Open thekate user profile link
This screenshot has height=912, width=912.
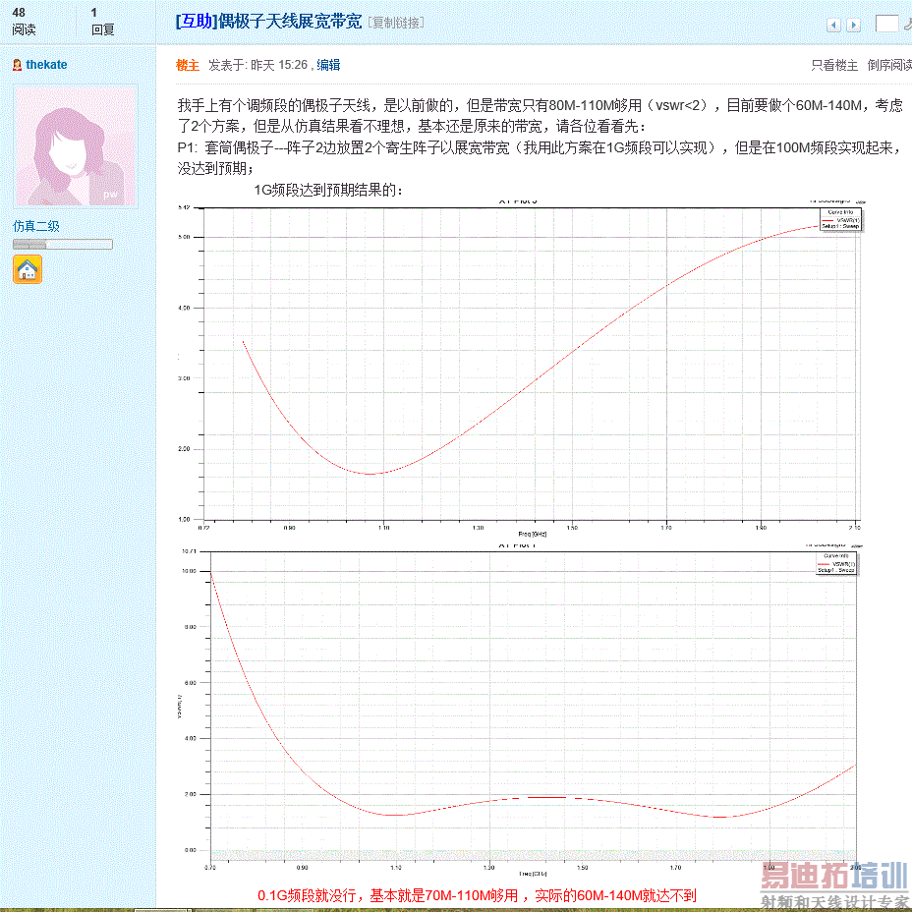46,65
